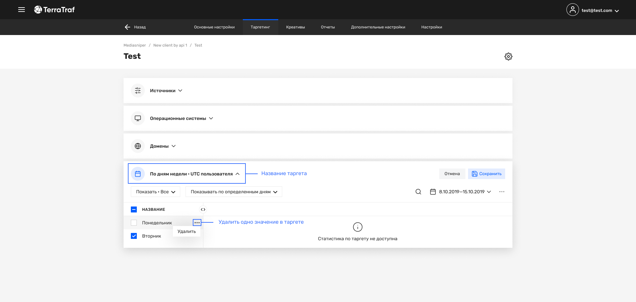Follow the New client by api 1 breadcrumb
This screenshot has height=302, width=636.
170,45
